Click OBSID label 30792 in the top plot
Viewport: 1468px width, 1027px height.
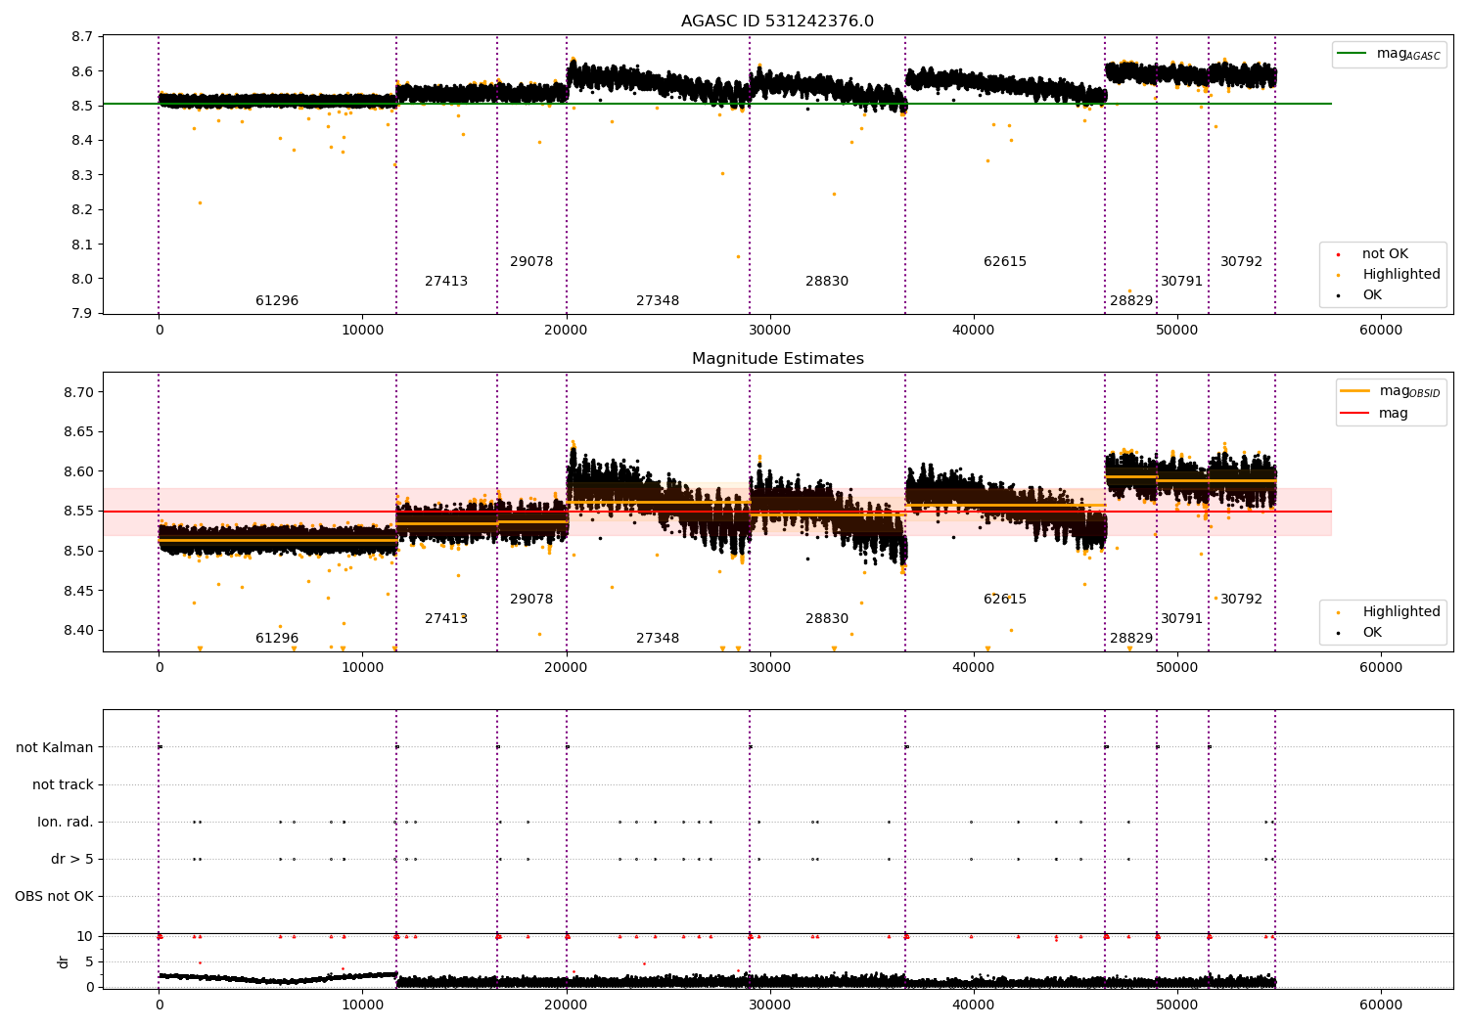point(1241,262)
